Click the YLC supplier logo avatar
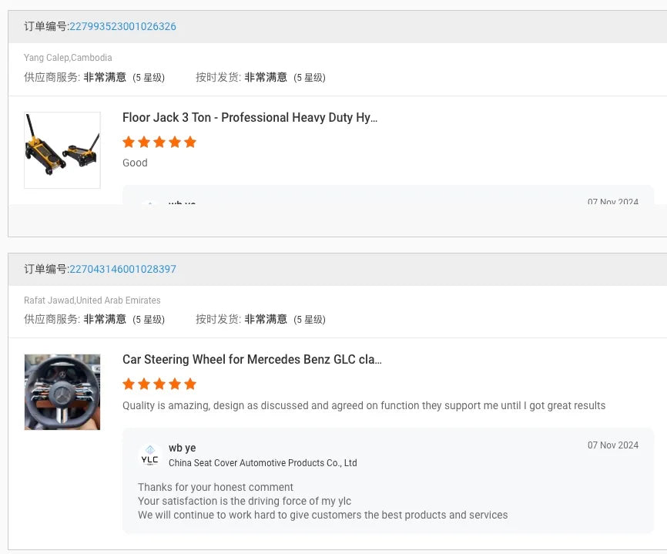The height and width of the screenshot is (554, 667). point(149,455)
